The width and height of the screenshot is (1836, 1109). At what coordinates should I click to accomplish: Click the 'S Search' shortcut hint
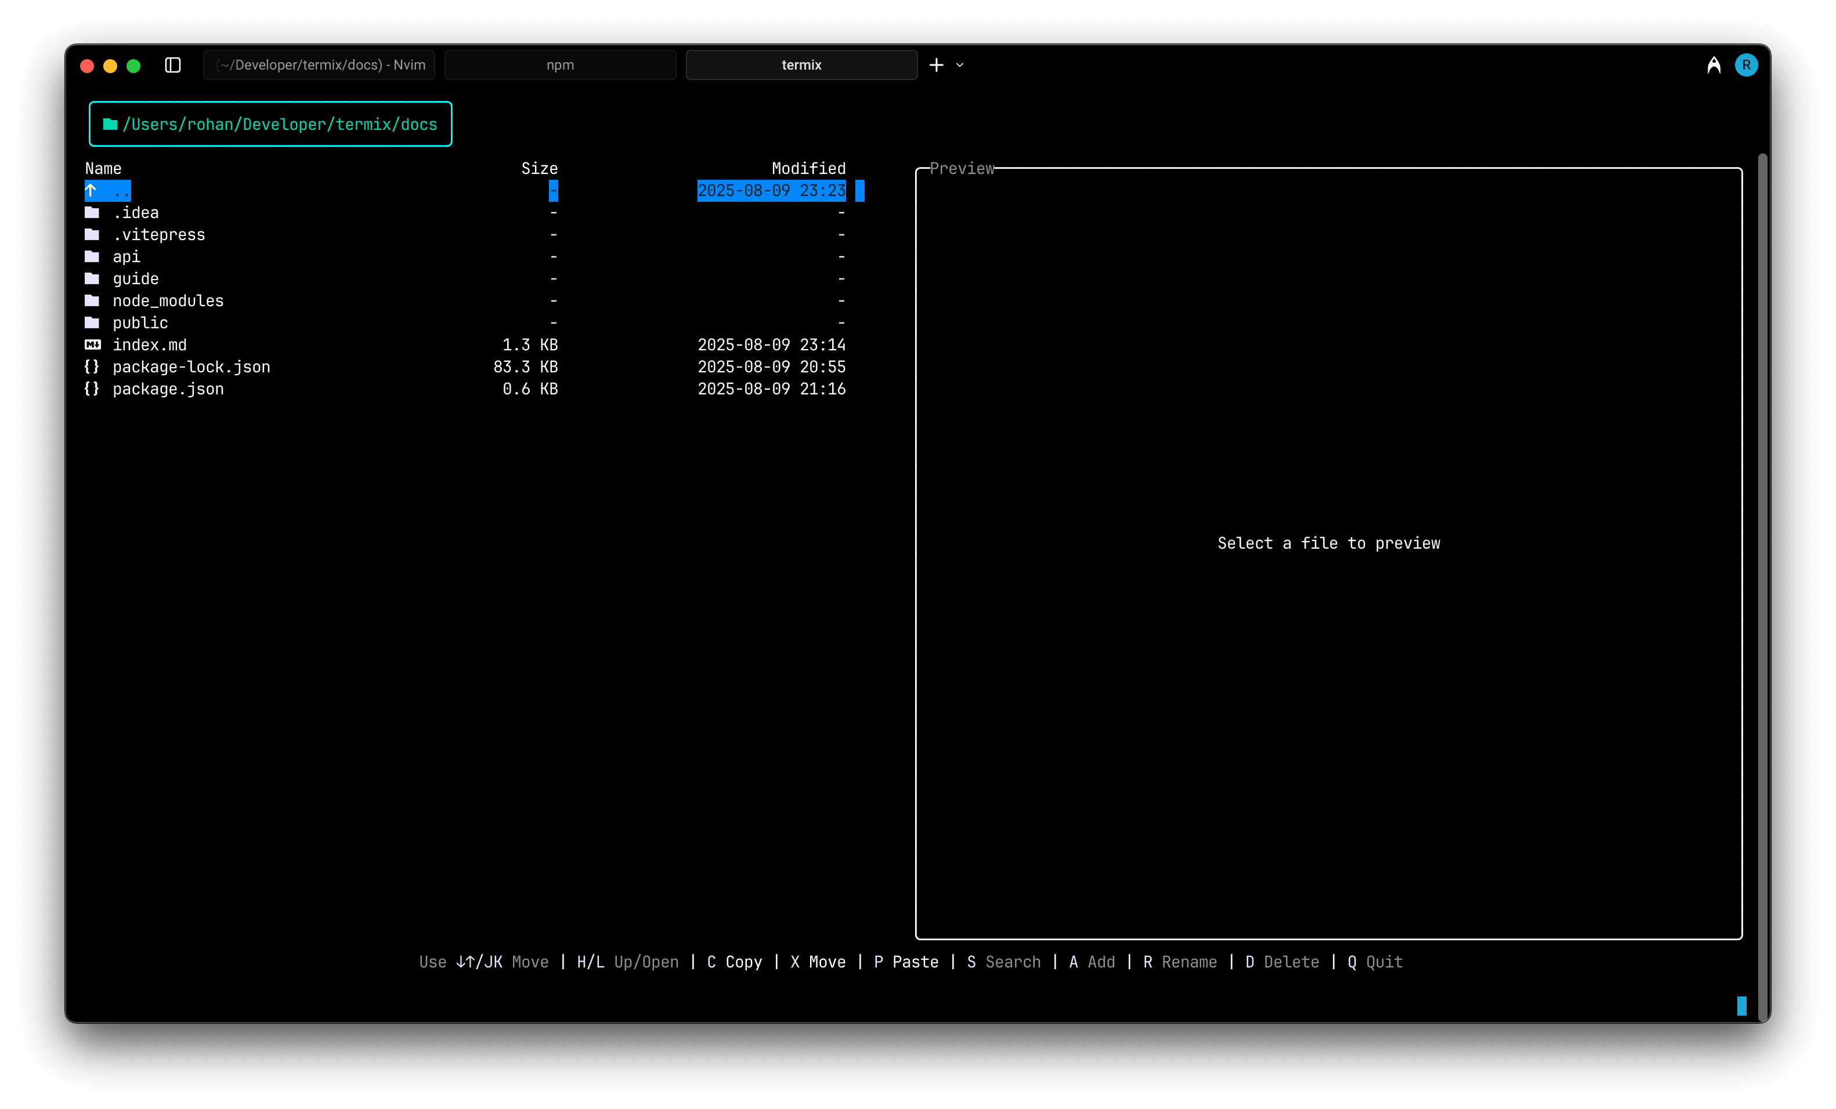click(x=1003, y=962)
